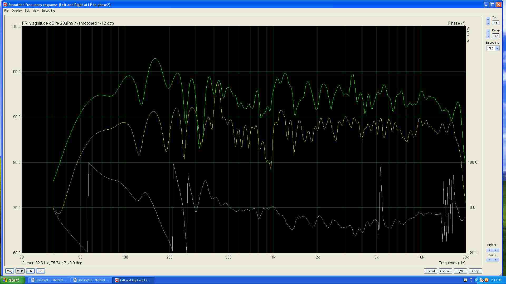Switch to Document1 Microsoft Word taskbar item
The image size is (506, 284).
tap(48, 280)
